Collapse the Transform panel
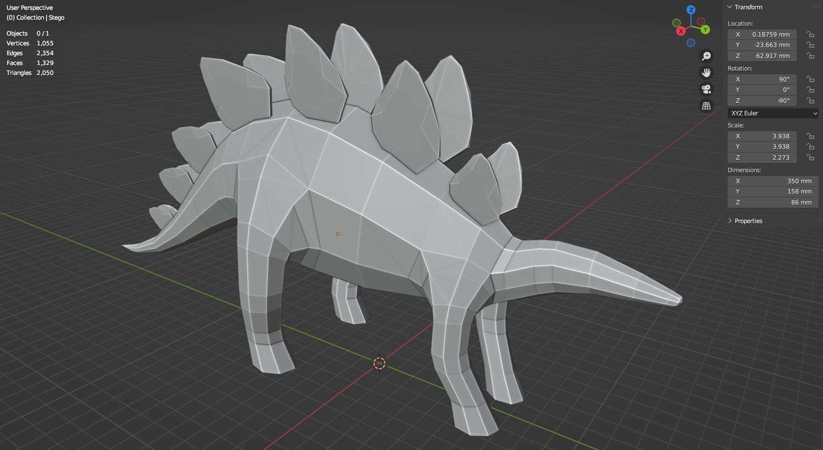 pos(730,7)
